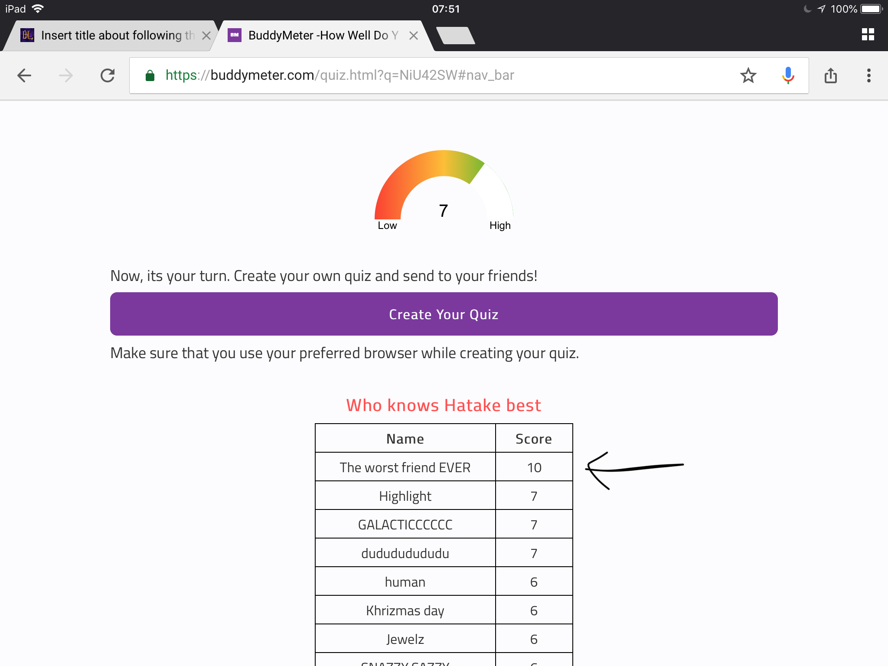Click the green padlock security icon
This screenshot has height=666, width=888.
[150, 75]
